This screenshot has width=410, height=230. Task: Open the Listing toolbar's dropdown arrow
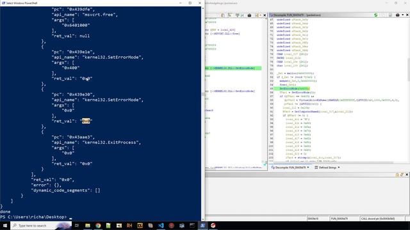(x=260, y=15)
